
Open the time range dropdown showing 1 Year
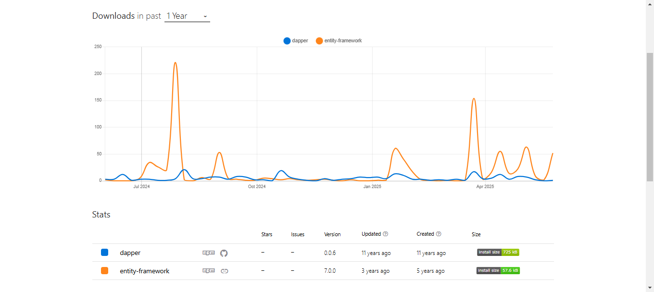pos(187,16)
